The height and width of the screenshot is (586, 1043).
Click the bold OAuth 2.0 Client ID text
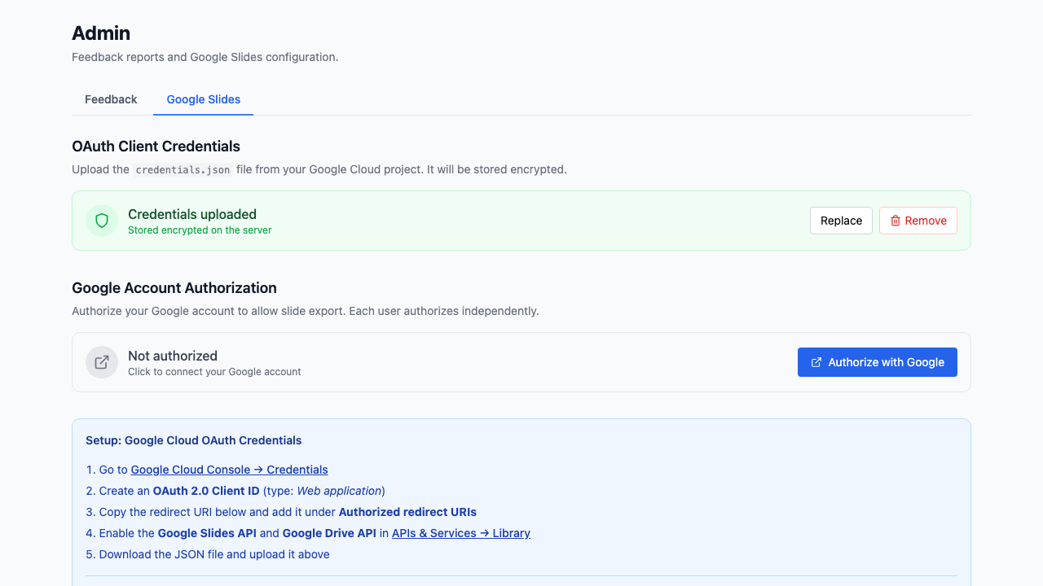point(208,491)
